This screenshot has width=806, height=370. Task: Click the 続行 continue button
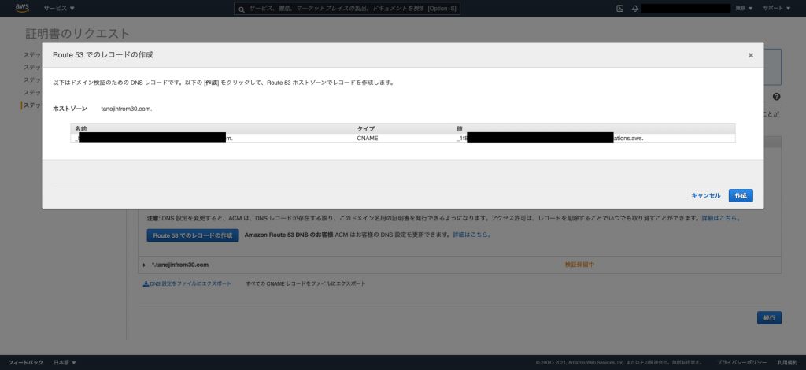(769, 317)
